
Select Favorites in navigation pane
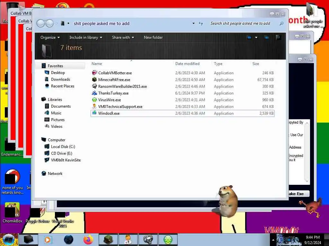[x=55, y=66]
